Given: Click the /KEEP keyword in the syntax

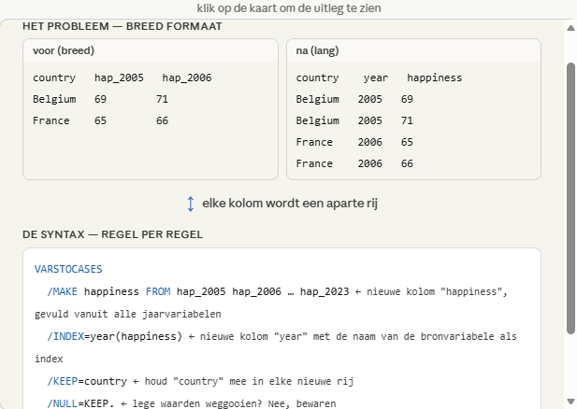Looking at the screenshot, I should click(x=63, y=381).
